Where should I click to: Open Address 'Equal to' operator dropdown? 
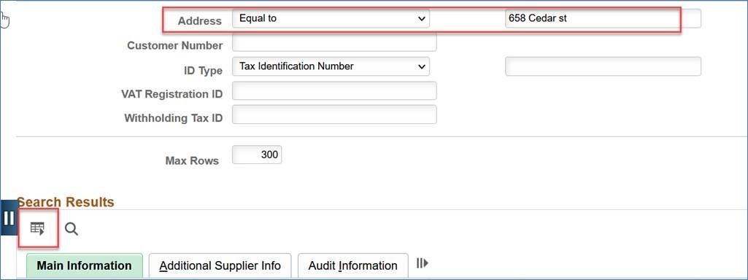click(x=331, y=19)
